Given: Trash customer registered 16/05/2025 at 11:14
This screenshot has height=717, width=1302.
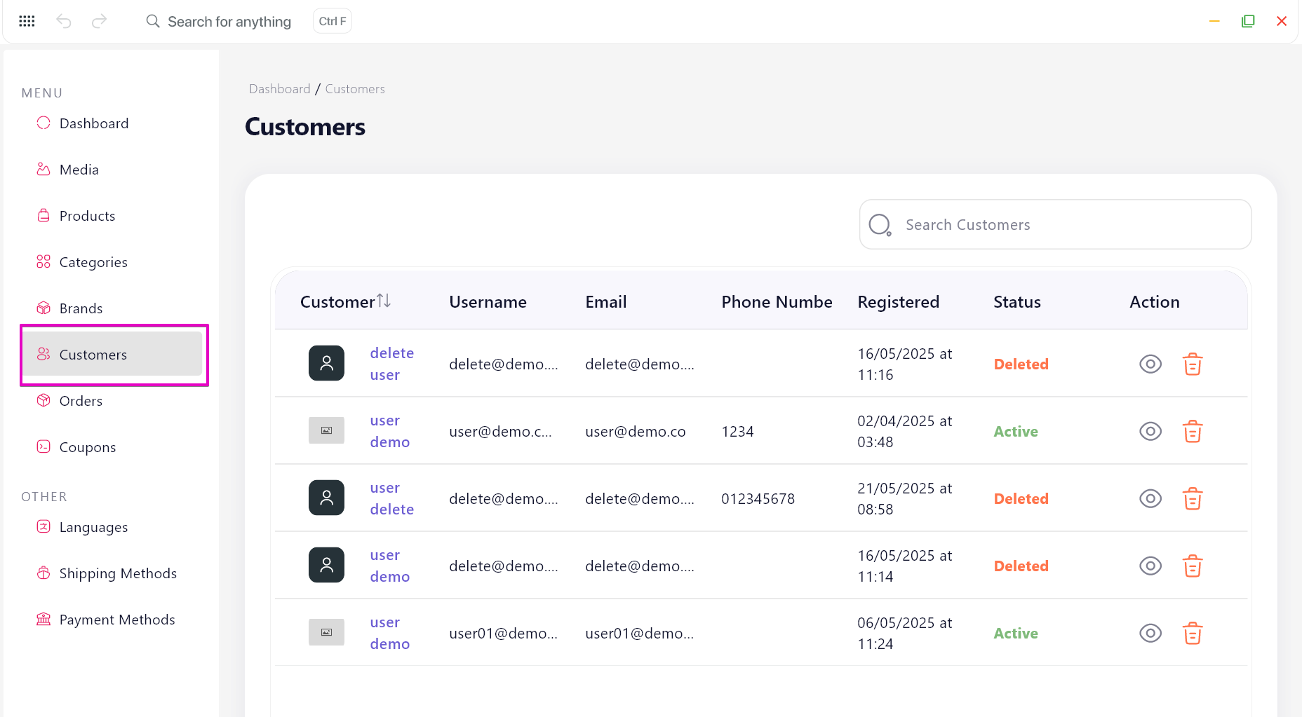Looking at the screenshot, I should tap(1193, 566).
